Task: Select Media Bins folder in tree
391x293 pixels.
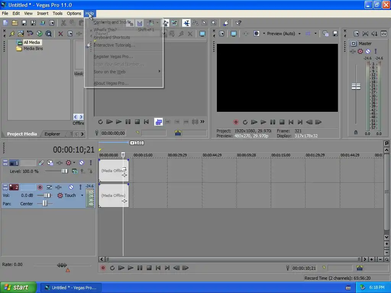Action: [x=33, y=48]
